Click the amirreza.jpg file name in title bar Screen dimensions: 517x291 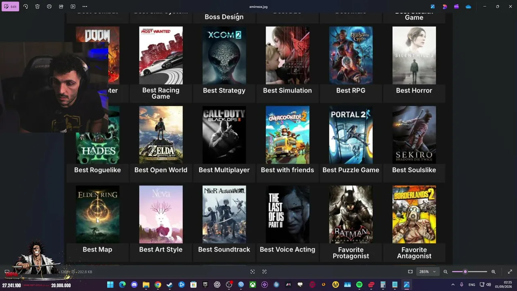258,6
